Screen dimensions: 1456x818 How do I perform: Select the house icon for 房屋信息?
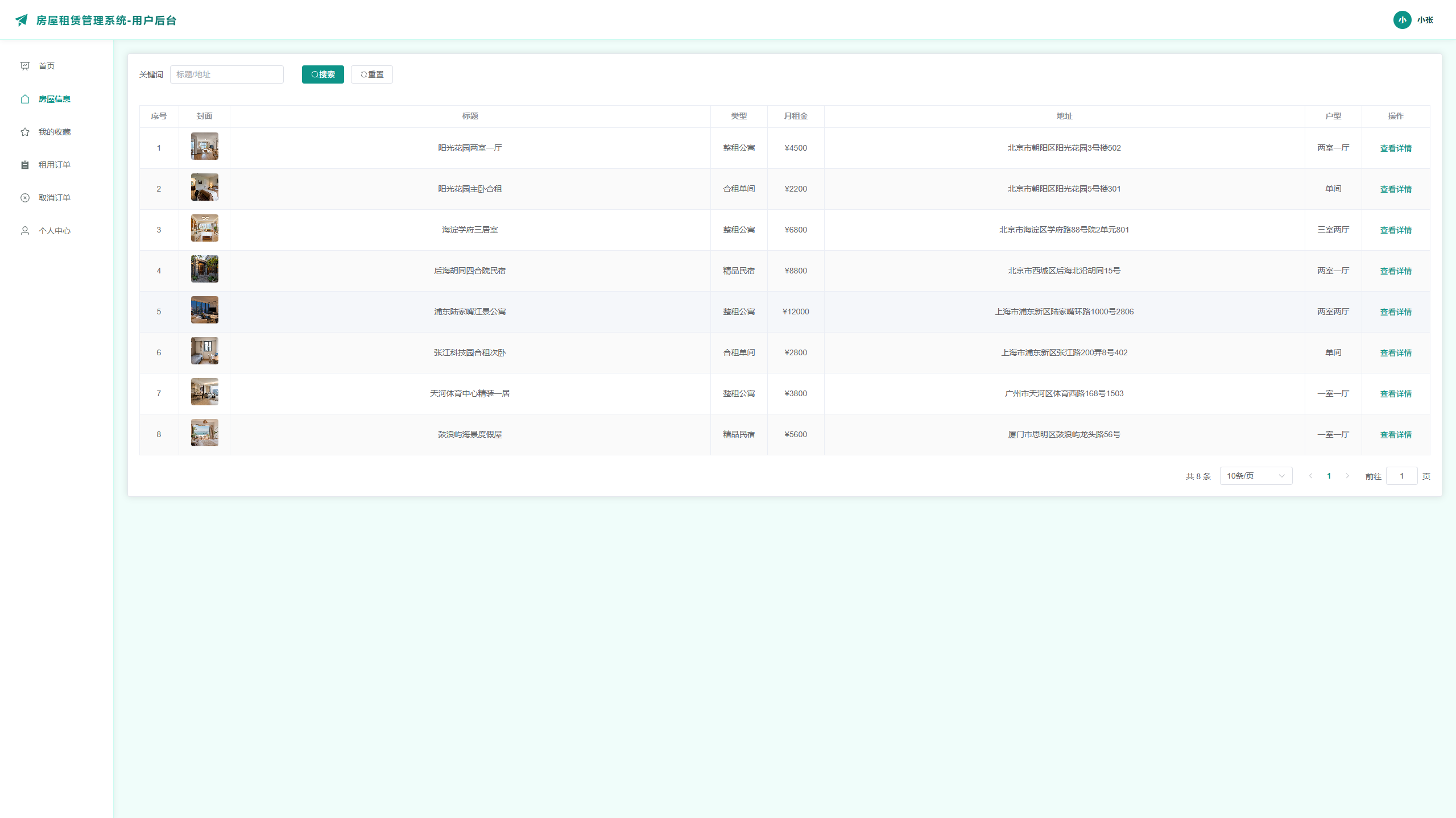[25, 99]
